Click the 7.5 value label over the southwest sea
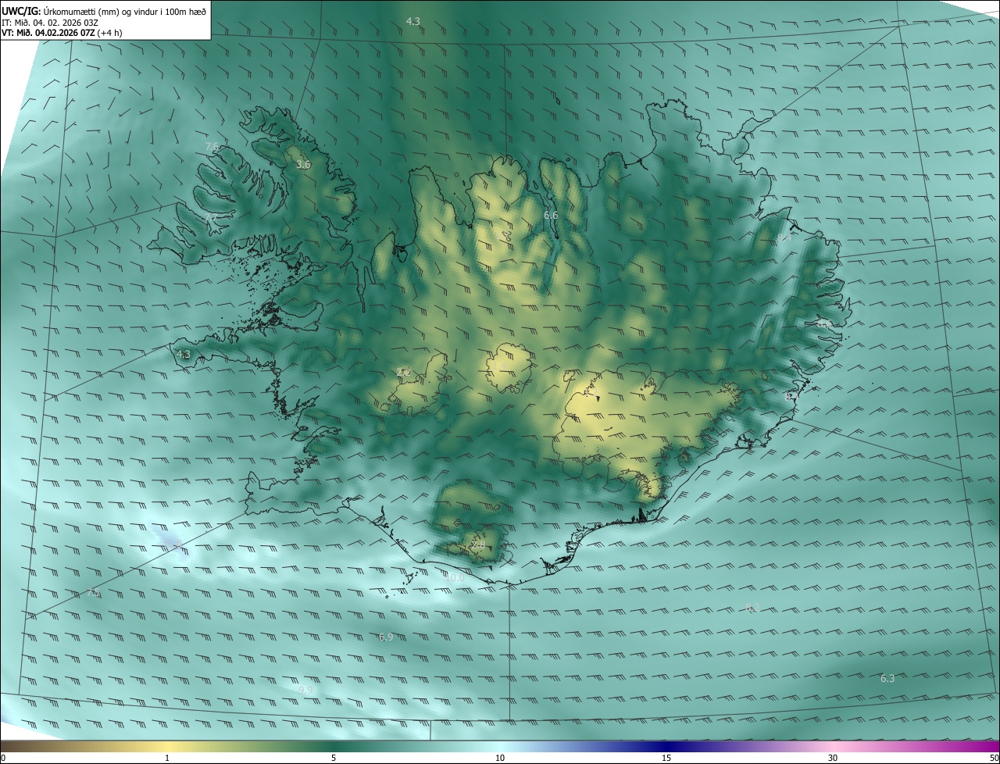1000x764 pixels. click(x=93, y=593)
